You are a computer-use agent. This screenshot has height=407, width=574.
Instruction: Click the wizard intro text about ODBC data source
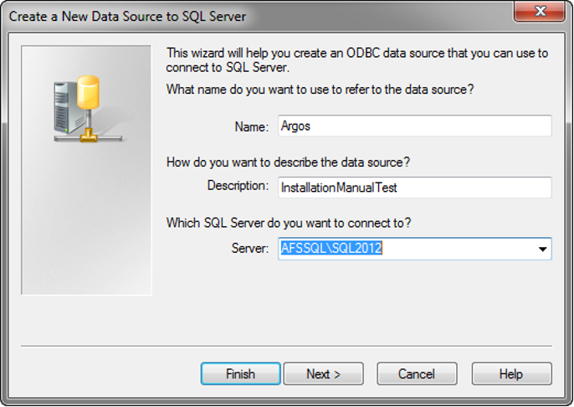pyautogui.click(x=357, y=60)
